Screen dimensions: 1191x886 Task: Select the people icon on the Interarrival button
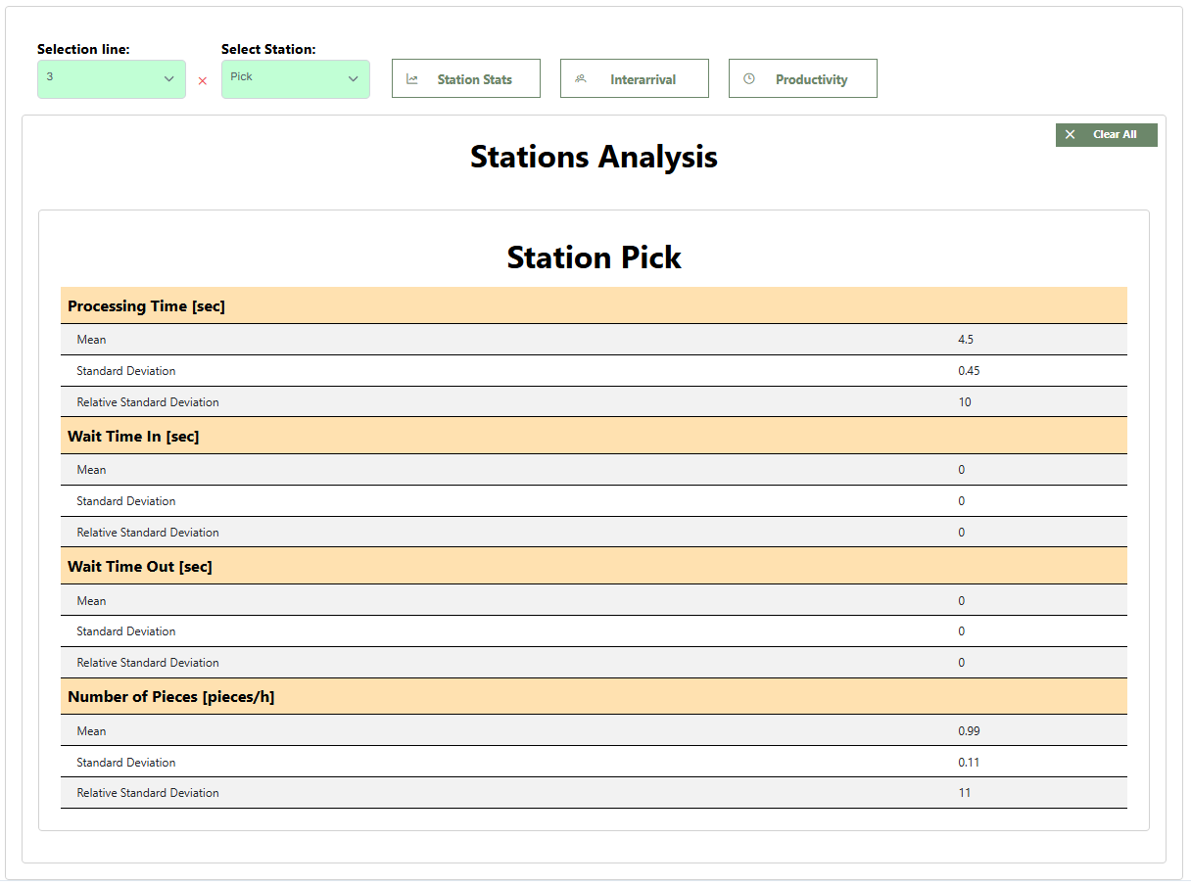coord(581,77)
